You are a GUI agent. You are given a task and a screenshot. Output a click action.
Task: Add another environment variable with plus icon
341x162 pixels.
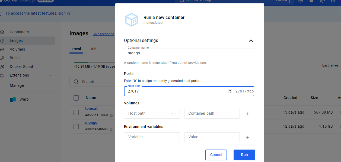(x=248, y=137)
